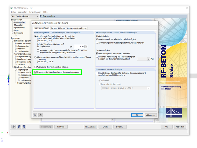Open the LK1 reference load dropdown

[x=149, y=88]
